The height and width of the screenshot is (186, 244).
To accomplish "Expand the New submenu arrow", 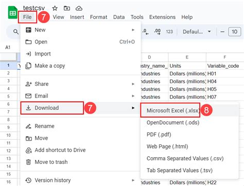I will 133,30.
